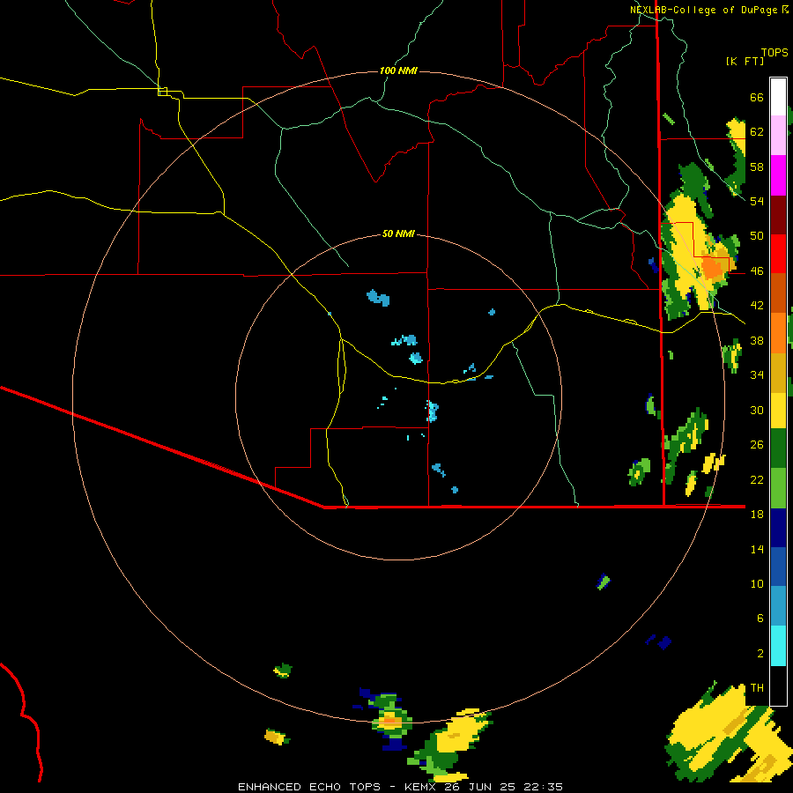Screen dimensions: 793x793
Task: Click the magenta 58 kft legend swatch
Action: (x=778, y=175)
